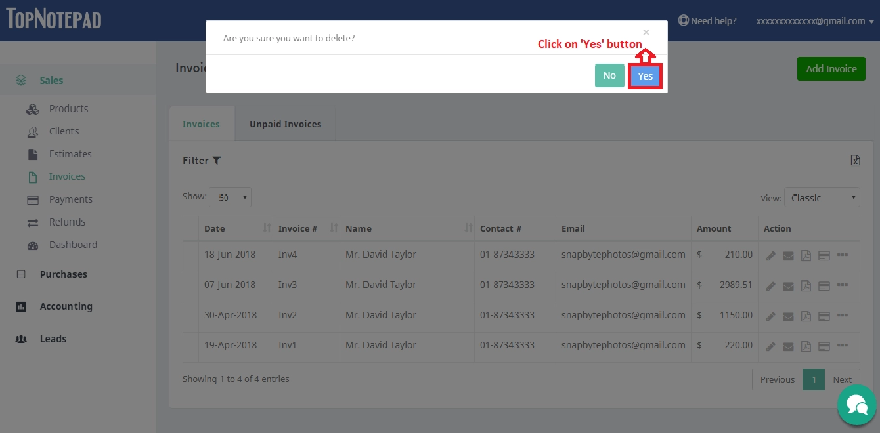Export the invoice list via the Excel icon

click(x=855, y=159)
